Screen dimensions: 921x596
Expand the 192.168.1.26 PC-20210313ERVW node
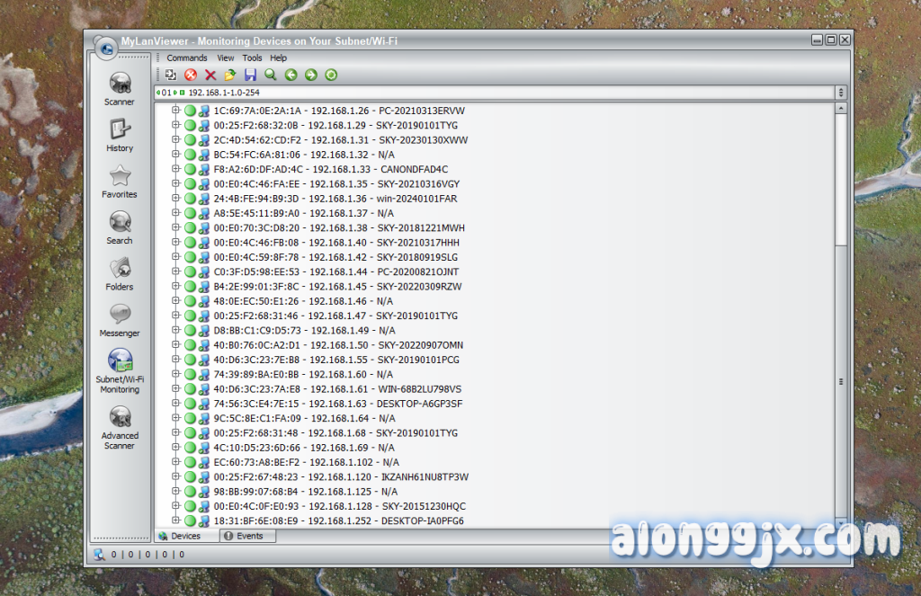coord(174,110)
